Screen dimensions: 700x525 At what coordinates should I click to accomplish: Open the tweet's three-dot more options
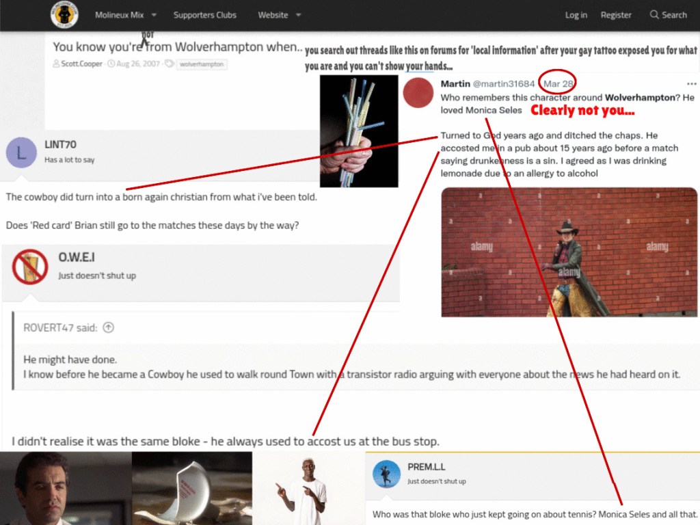coord(691,84)
